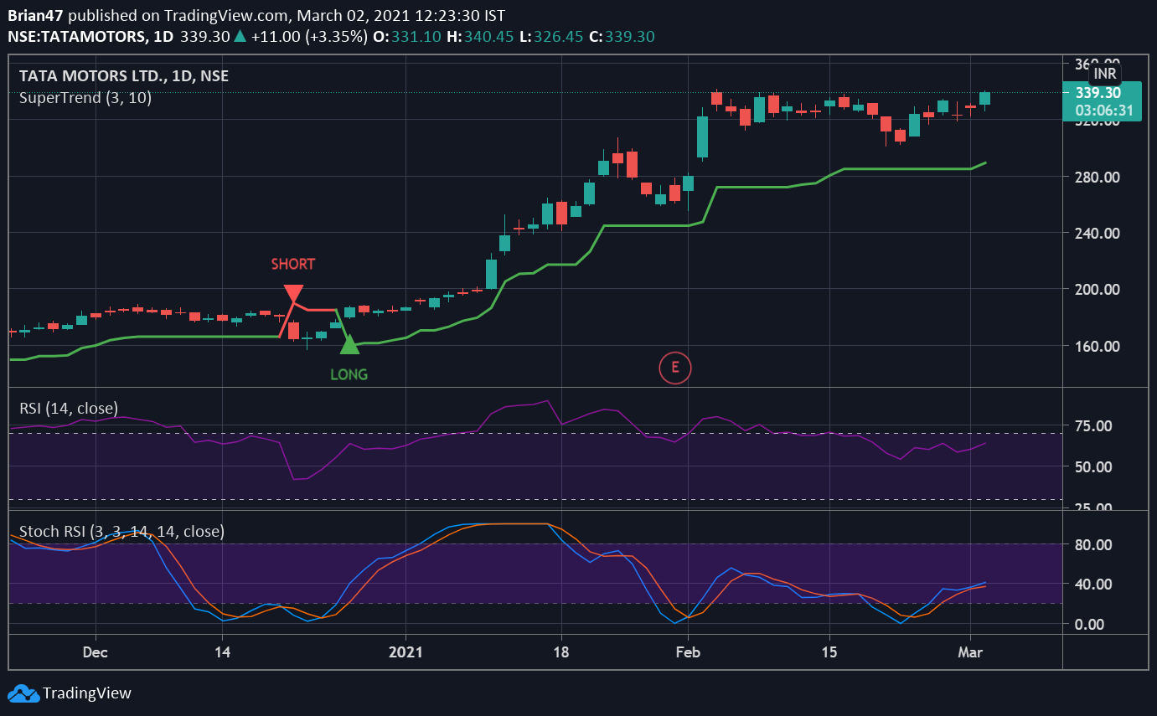Click the 75.00 RSI axis label
The width and height of the screenshot is (1157, 716).
point(1092,426)
